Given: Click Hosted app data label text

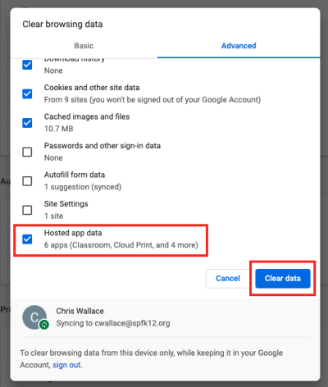Looking at the screenshot, I should tap(73, 233).
